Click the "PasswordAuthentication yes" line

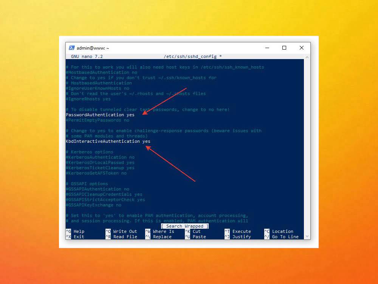(x=100, y=115)
